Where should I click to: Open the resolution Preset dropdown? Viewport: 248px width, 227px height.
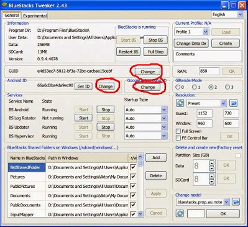pyautogui.click(x=223, y=103)
